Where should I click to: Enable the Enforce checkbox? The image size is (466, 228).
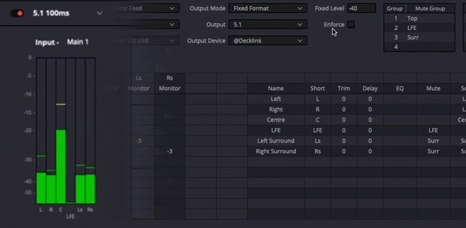coord(351,24)
